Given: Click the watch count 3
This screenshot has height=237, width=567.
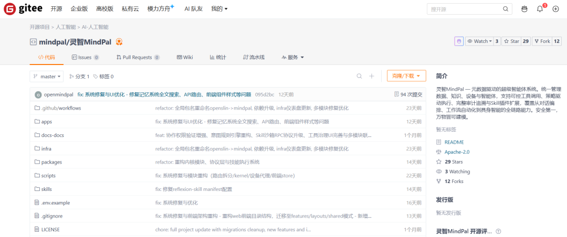Looking at the screenshot, I should point(497,41).
